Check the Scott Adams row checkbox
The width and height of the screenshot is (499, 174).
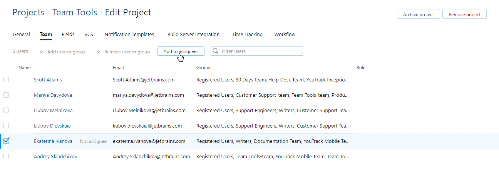6,80
